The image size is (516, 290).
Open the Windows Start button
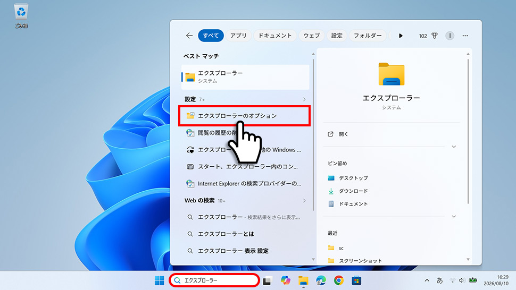pos(159,280)
